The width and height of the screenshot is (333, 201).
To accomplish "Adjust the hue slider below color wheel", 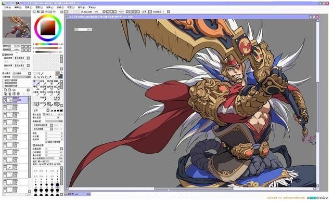I will (46, 44).
